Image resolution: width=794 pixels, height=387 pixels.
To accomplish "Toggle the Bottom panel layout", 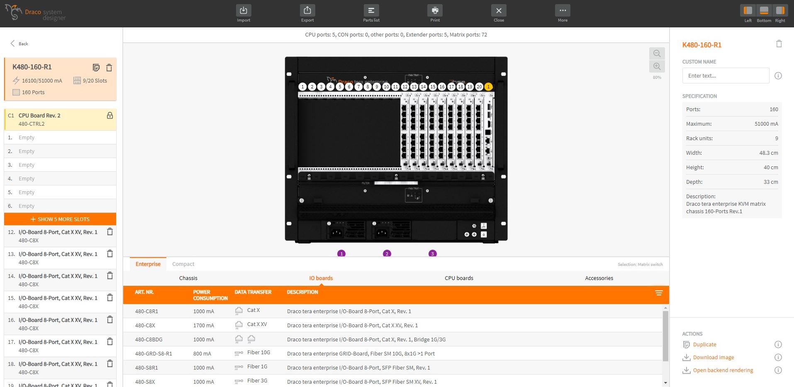I will pyautogui.click(x=764, y=11).
